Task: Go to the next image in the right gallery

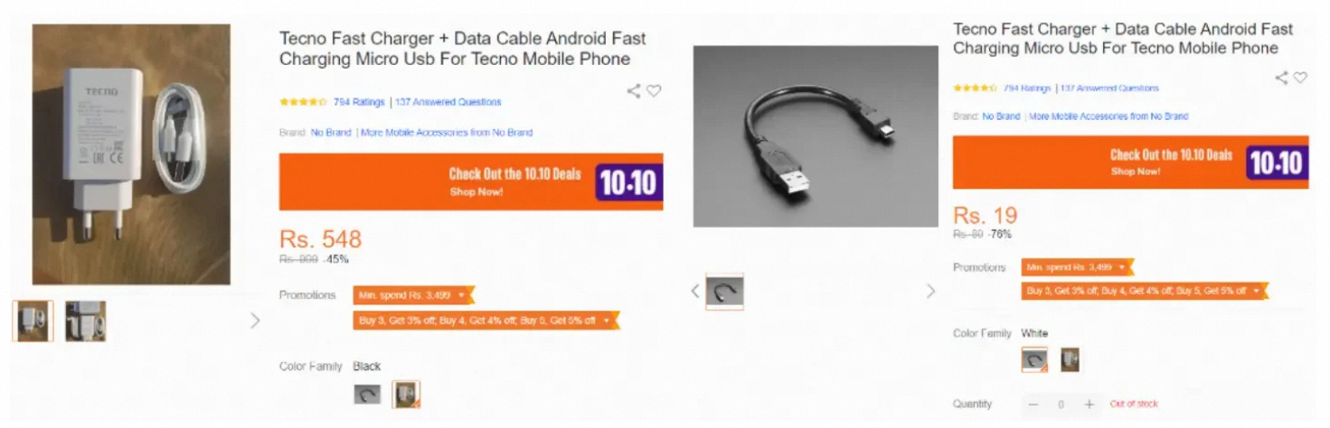Action: click(x=930, y=291)
